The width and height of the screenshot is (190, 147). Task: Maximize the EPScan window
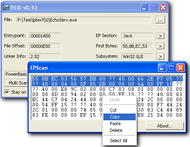click(x=171, y=68)
